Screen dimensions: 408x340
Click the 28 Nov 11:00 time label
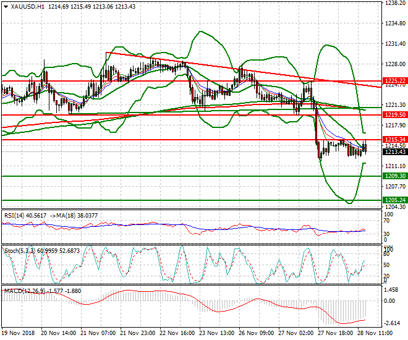point(375,333)
